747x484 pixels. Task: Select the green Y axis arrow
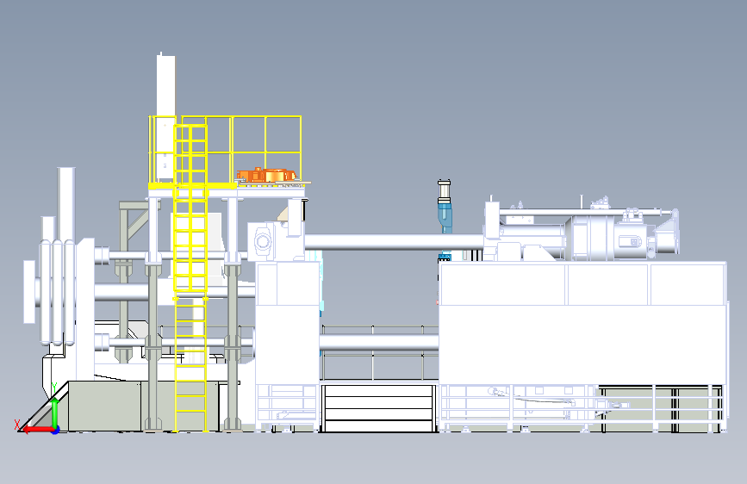click(55, 413)
